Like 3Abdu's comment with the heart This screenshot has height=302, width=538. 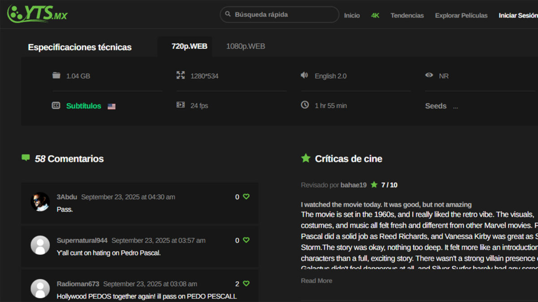[246, 196]
